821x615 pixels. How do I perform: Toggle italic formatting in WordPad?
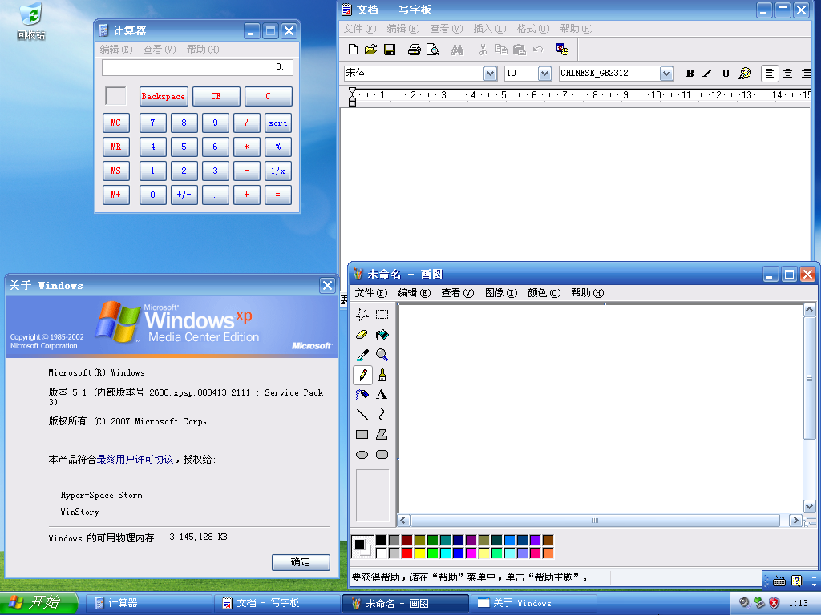tap(707, 74)
